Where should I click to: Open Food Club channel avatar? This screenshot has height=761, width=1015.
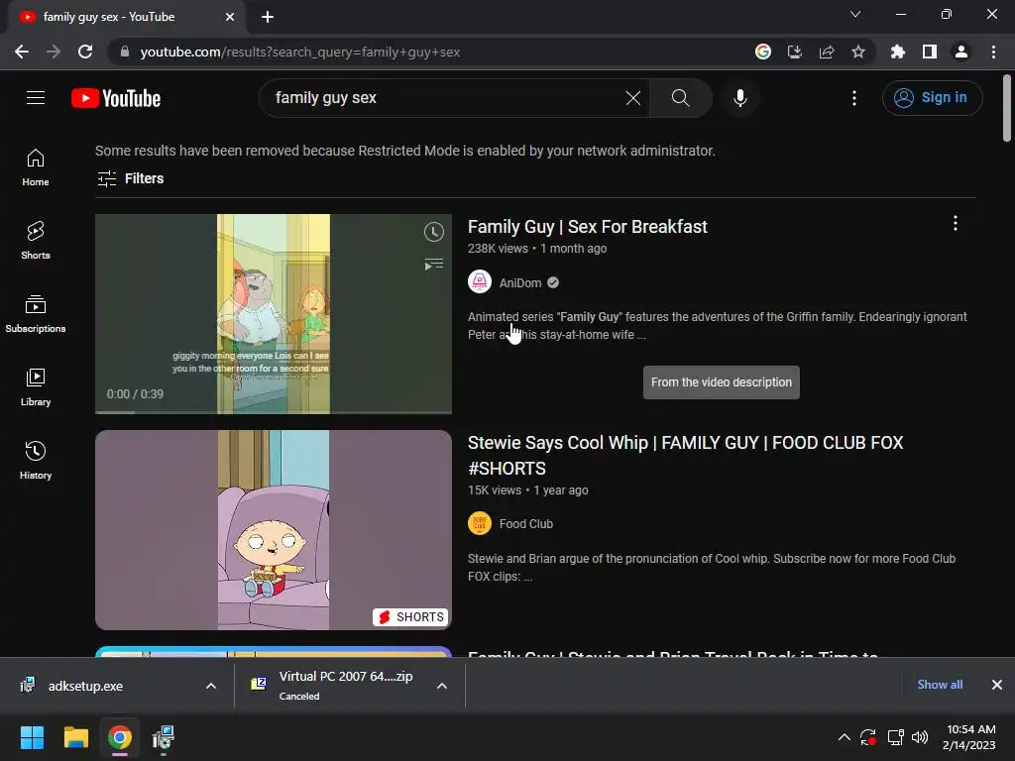coord(480,523)
